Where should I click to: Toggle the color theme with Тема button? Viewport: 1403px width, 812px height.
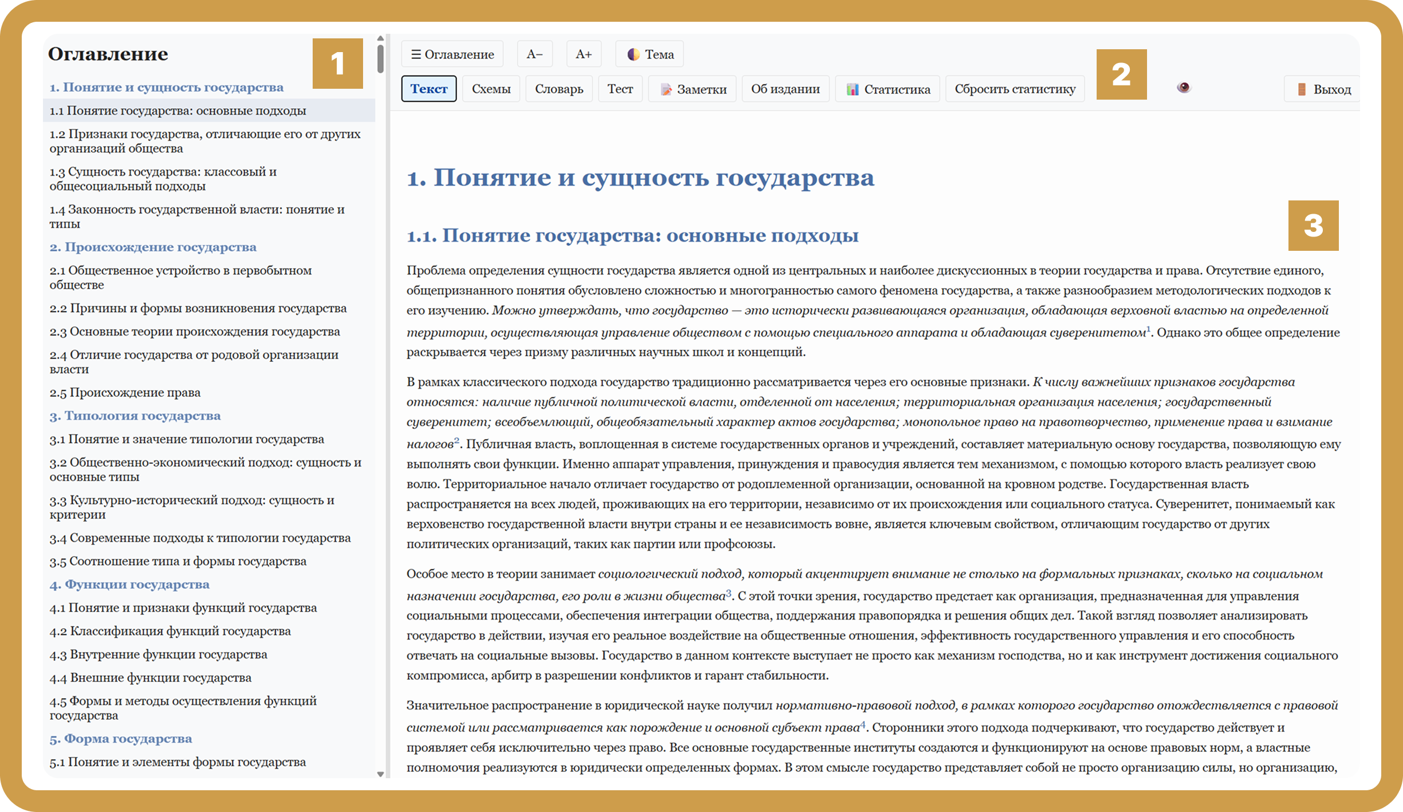coord(649,54)
